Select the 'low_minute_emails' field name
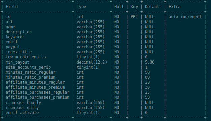Viewport: 211px width, 121px height. (x=26, y=57)
